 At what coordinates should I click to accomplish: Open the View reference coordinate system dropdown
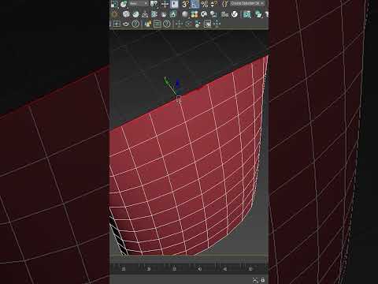pyautogui.click(x=139, y=3)
